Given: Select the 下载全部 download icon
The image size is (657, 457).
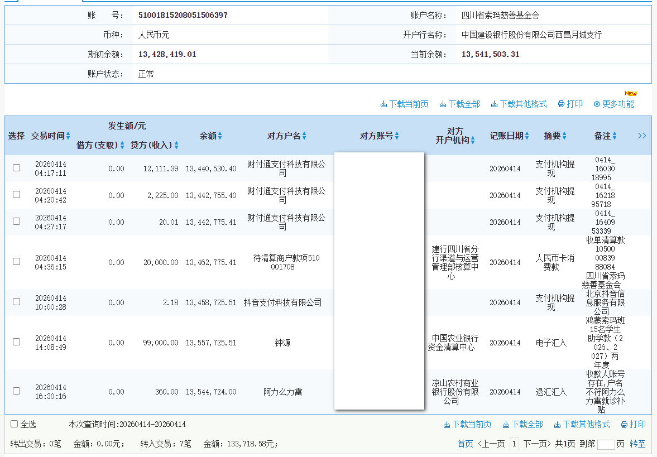Looking at the screenshot, I should [443, 103].
